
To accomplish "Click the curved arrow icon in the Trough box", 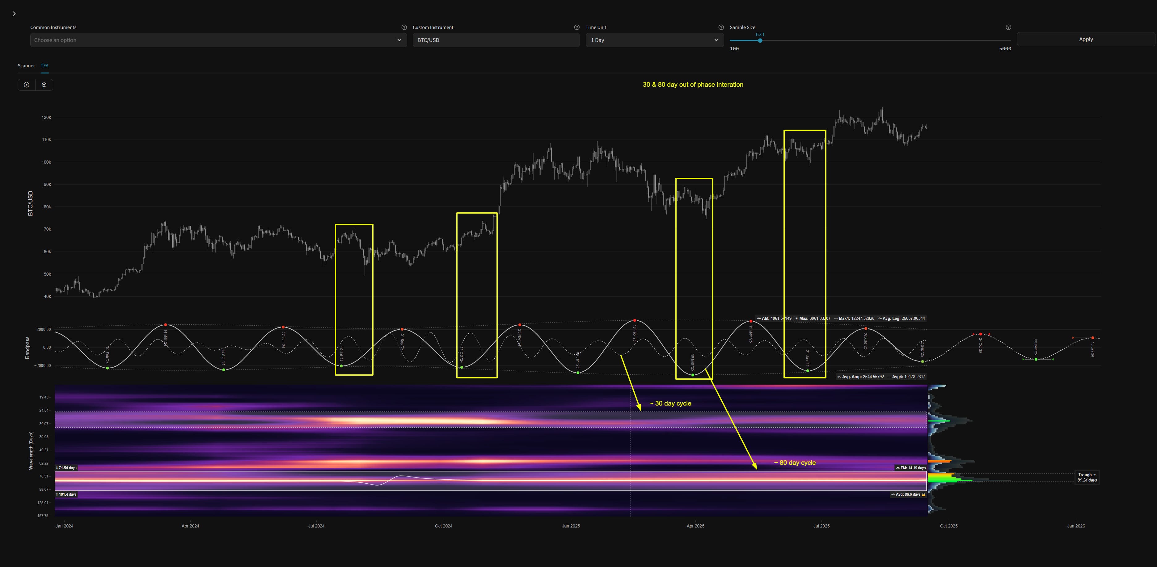I will click(x=1095, y=475).
